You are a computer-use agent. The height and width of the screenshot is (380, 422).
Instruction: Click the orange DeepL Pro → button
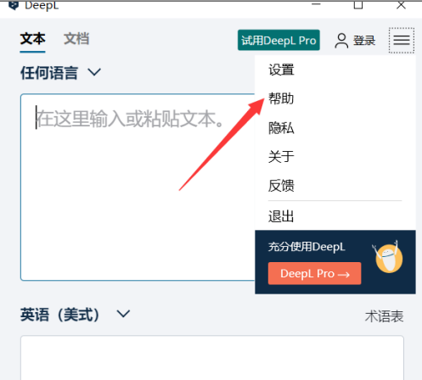(314, 273)
